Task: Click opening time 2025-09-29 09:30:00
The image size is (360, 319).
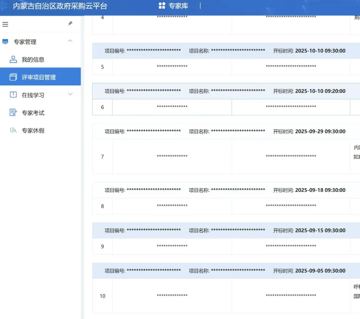Action: tap(320, 131)
